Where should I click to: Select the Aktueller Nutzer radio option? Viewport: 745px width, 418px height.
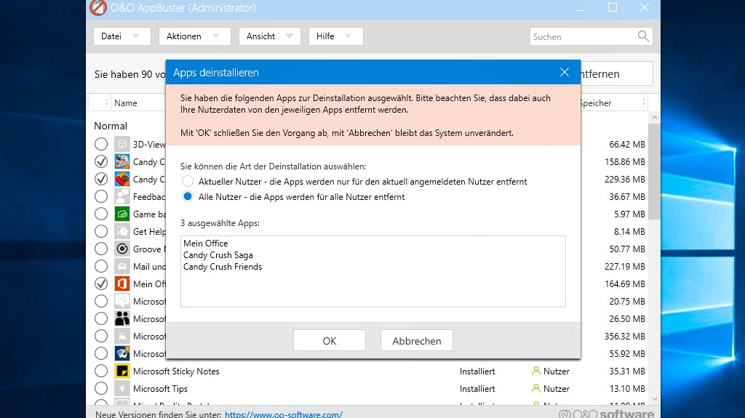188,181
